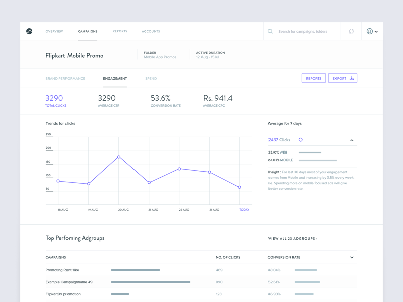The width and height of the screenshot is (403, 302).
Task: Open the Conversion Rate sort dropdown
Action: point(352,257)
